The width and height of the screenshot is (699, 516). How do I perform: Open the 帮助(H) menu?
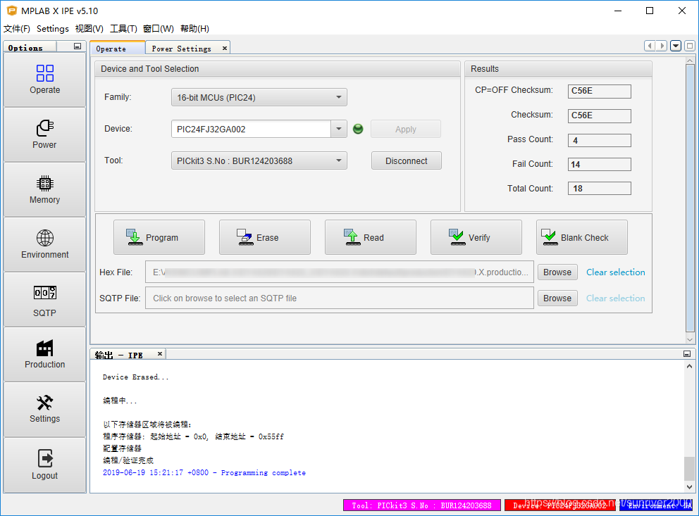pyautogui.click(x=194, y=28)
